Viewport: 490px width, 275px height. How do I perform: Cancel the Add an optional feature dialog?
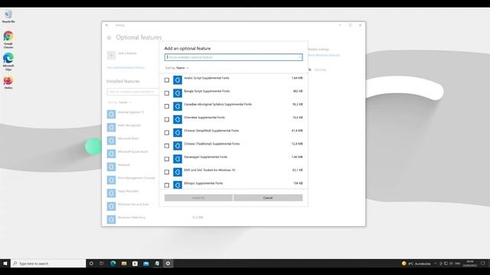268,198
